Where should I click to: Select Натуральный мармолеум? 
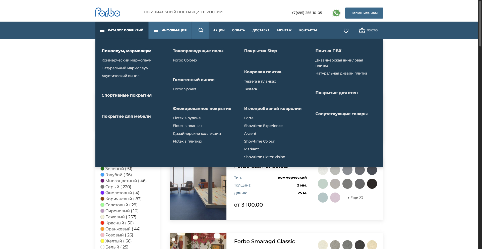125,68
